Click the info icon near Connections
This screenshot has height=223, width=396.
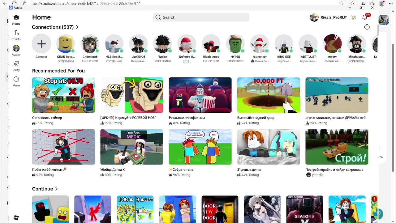pos(367,27)
